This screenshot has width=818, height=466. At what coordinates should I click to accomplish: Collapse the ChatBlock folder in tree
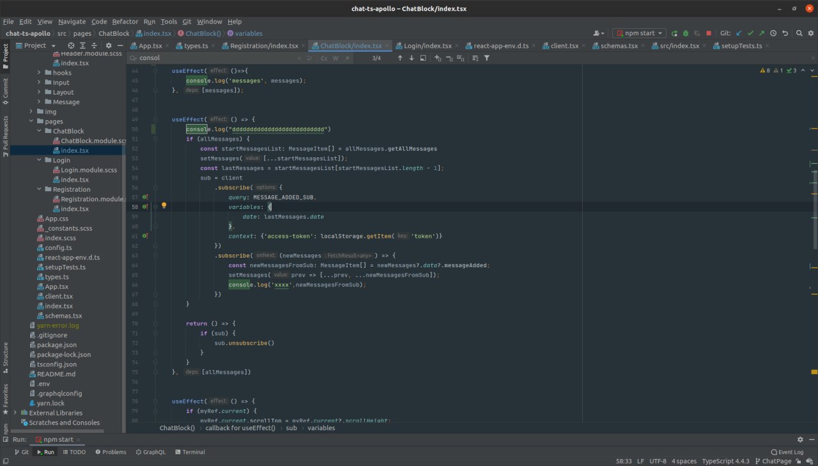39,131
